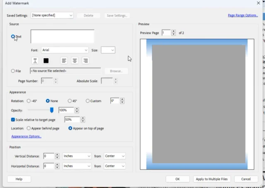Click the watermark page preview thumbnail

tap(197, 104)
